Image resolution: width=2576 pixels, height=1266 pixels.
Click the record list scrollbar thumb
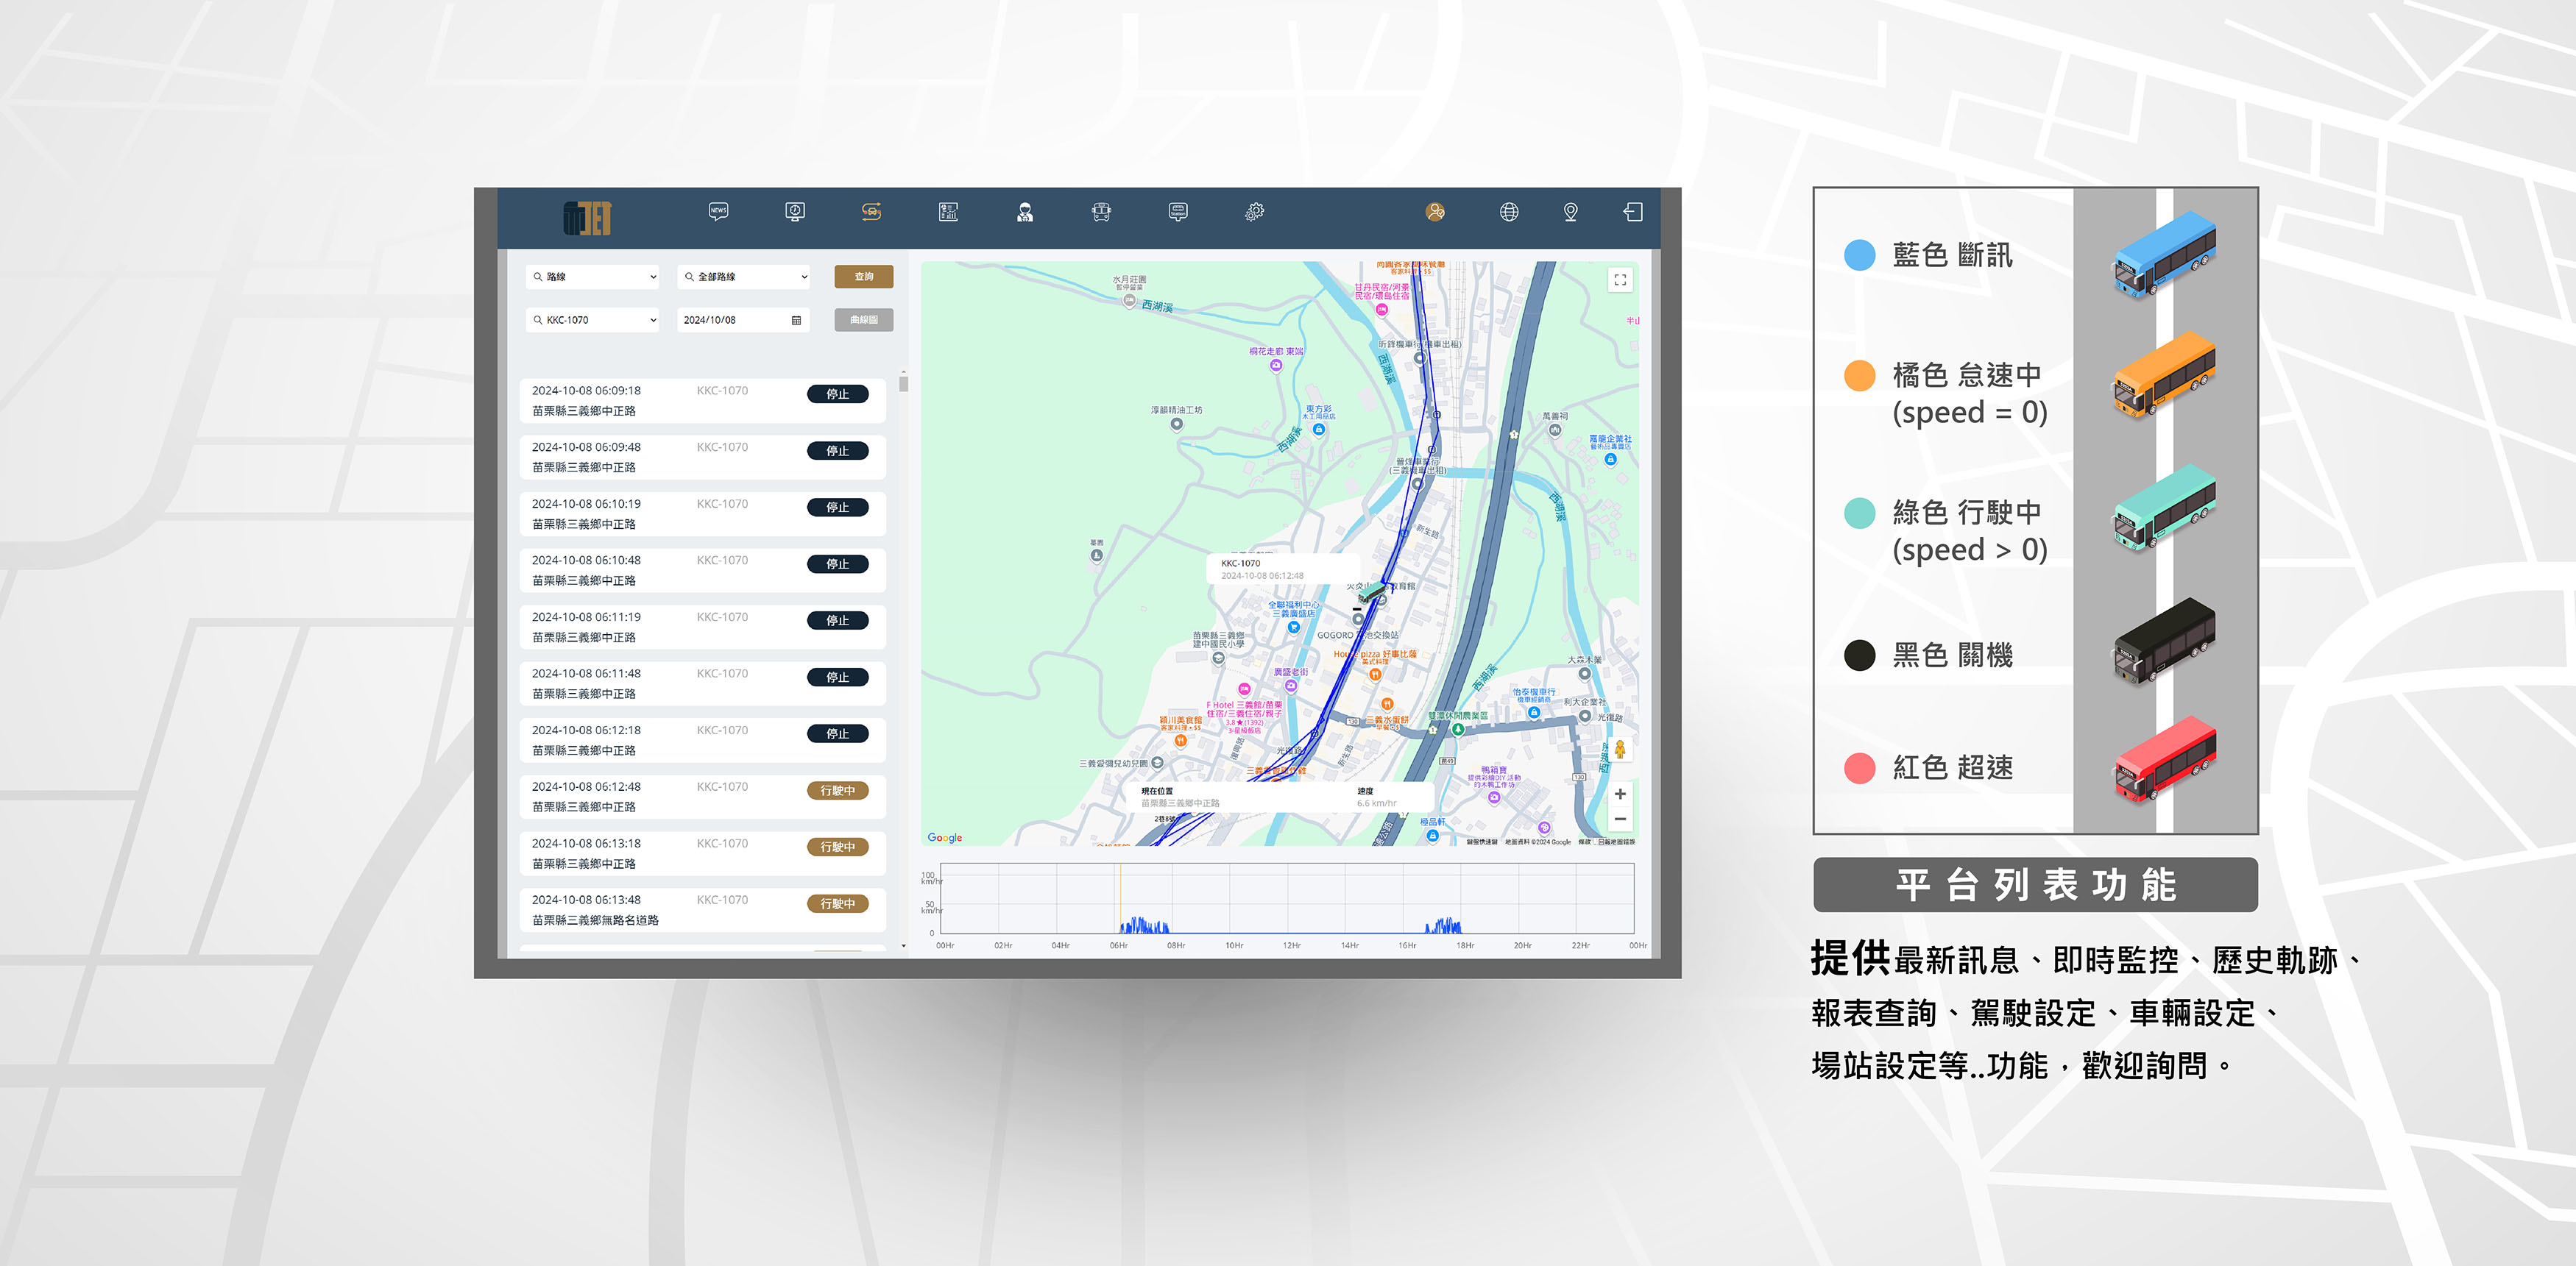pyautogui.click(x=904, y=384)
